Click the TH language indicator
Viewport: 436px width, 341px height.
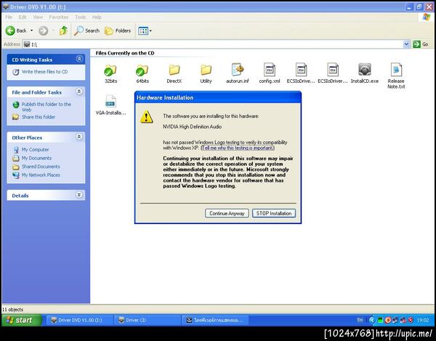(x=360, y=320)
